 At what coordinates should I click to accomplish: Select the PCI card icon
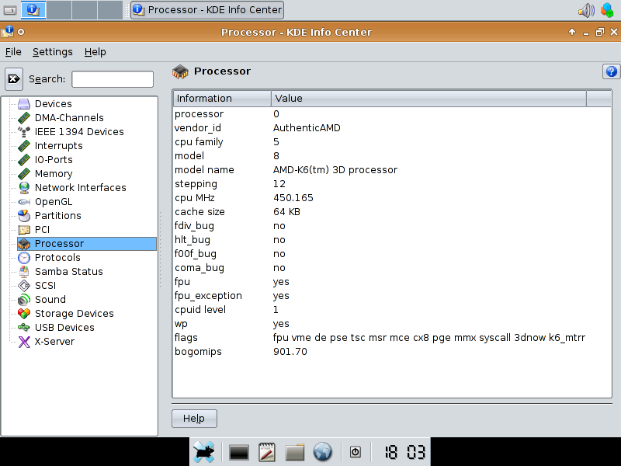[x=24, y=229]
